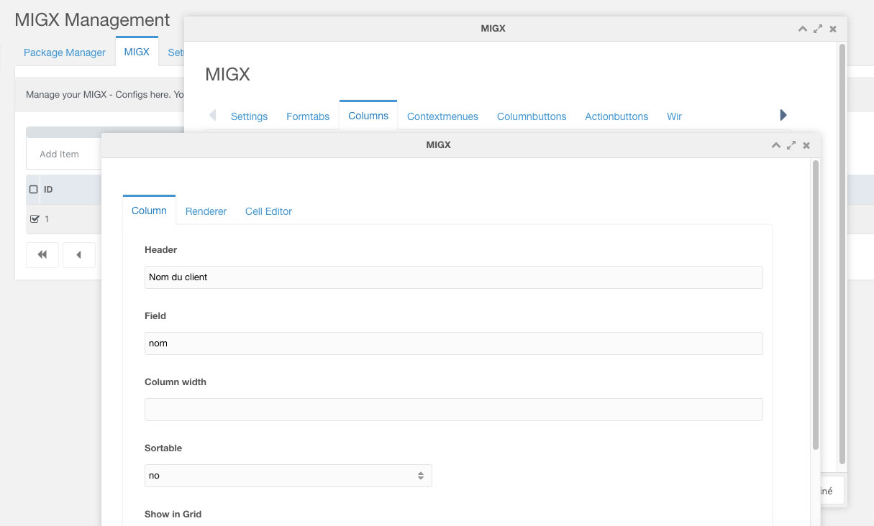874x526 pixels.
Task: Open the Actionbuttons tab
Action: coord(616,116)
